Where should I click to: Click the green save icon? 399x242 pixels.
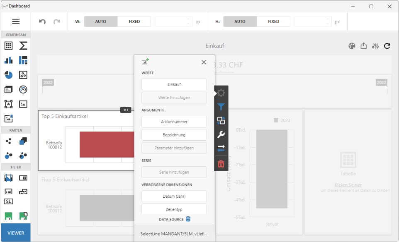pyautogui.click(x=8, y=216)
